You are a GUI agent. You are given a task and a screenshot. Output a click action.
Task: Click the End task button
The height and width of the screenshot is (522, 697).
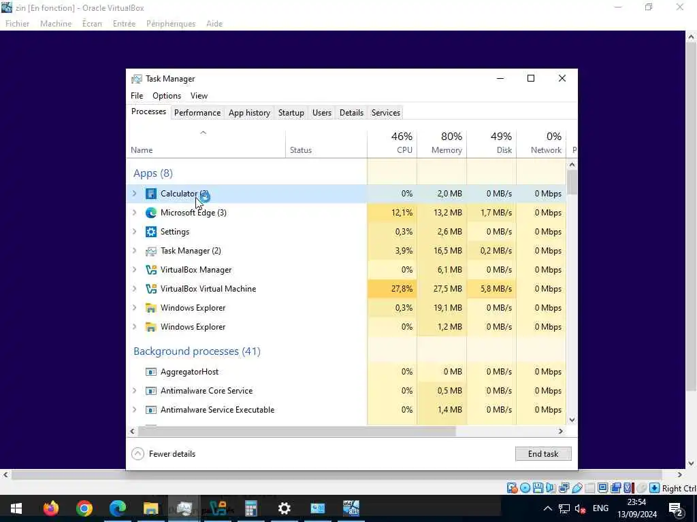(x=543, y=454)
